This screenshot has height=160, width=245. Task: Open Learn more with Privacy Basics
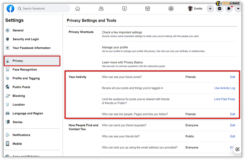click(122, 62)
